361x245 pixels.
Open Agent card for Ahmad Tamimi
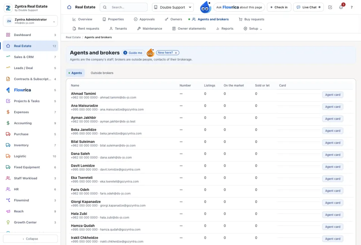333,95
